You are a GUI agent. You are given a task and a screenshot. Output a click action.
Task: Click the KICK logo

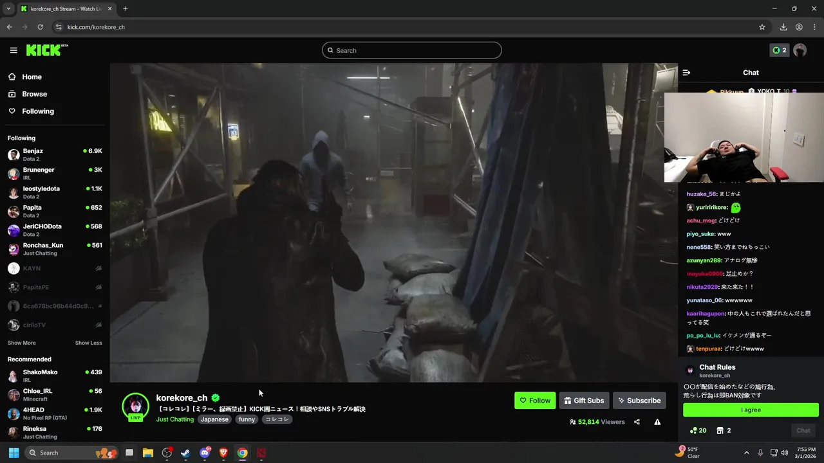(x=47, y=50)
